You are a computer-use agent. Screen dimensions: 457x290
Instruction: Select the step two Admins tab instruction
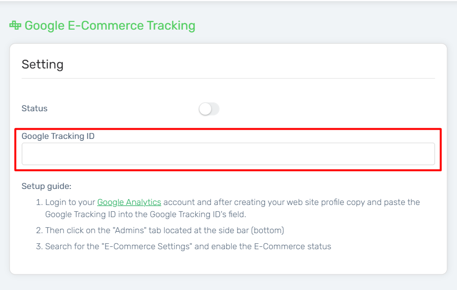160,230
